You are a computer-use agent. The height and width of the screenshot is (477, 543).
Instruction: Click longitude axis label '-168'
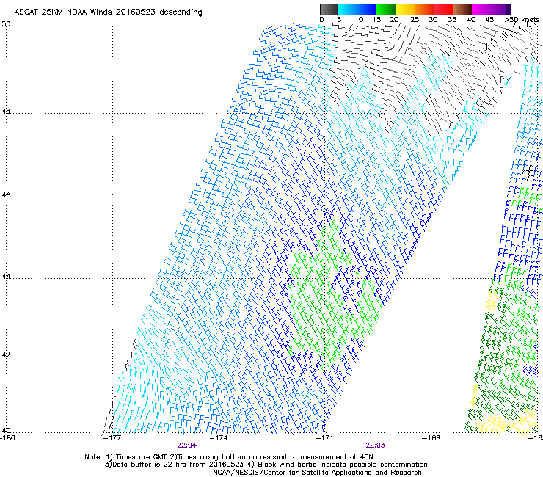(431, 437)
